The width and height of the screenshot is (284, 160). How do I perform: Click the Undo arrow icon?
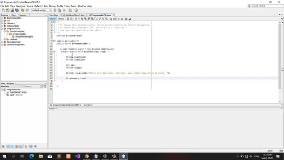point(23,10)
